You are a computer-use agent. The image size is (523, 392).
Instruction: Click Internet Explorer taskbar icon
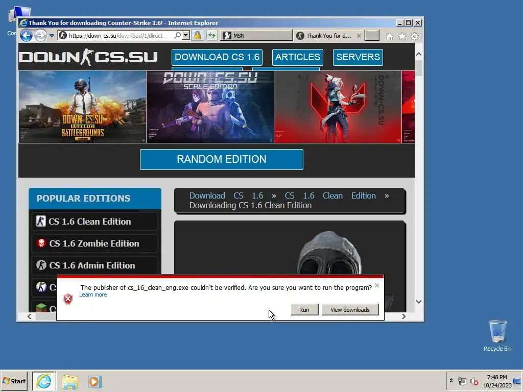pos(44,381)
